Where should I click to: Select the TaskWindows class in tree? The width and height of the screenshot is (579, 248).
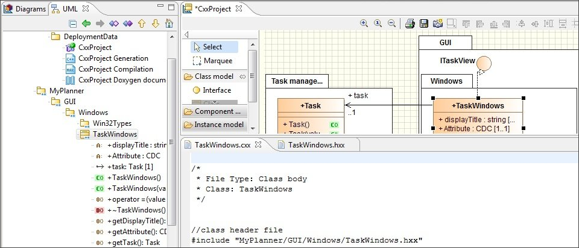click(107, 134)
